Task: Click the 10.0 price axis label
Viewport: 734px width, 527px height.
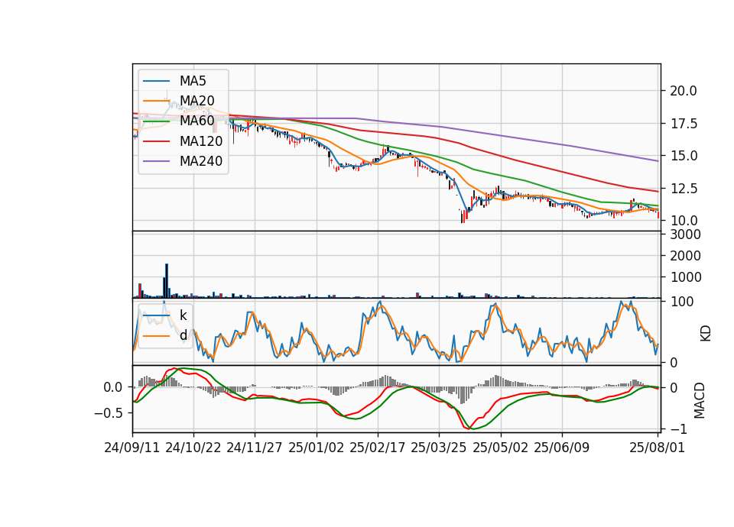Action: (x=684, y=221)
